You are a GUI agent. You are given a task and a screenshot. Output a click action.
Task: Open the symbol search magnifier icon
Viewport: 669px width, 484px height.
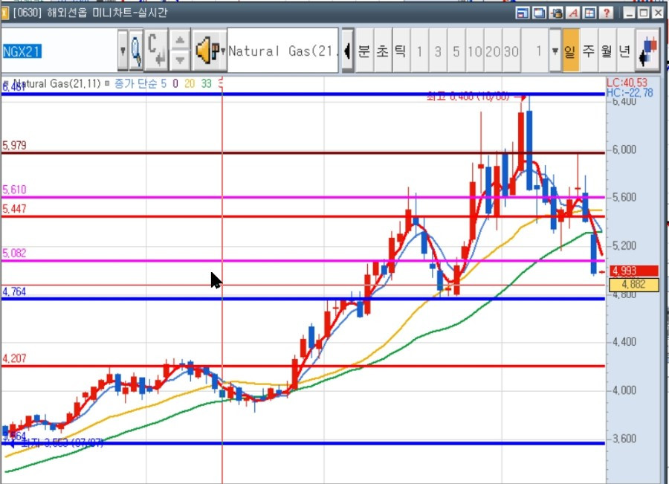(136, 51)
